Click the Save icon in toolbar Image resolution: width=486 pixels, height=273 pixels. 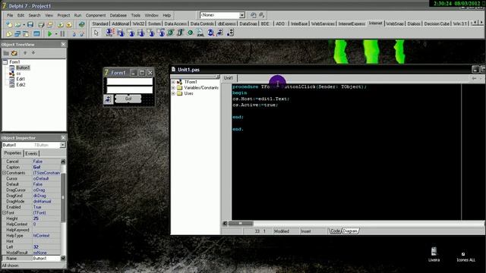pyautogui.click(x=30, y=24)
